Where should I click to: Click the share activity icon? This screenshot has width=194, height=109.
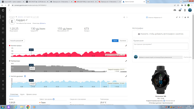[182, 17]
